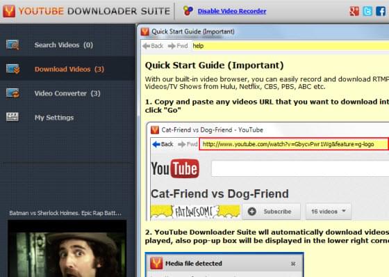Click the Video Converter sidebar icon
This screenshot has width=389, height=277.
[13, 93]
